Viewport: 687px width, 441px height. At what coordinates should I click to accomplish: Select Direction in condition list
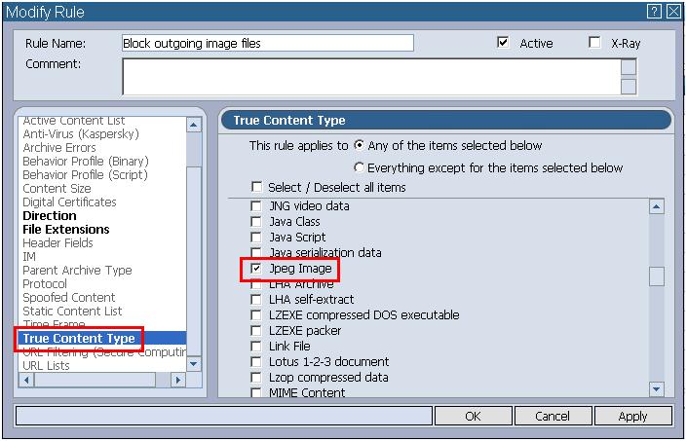[50, 215]
